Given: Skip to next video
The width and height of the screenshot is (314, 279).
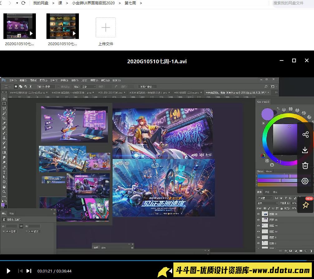Looking at the screenshot, I should coord(29,271).
